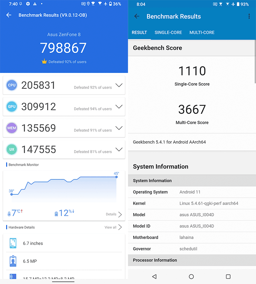Viewport: 256px width, 284px height.
Task: Expand the CPU score 205831 chevron
Action: pos(119,85)
